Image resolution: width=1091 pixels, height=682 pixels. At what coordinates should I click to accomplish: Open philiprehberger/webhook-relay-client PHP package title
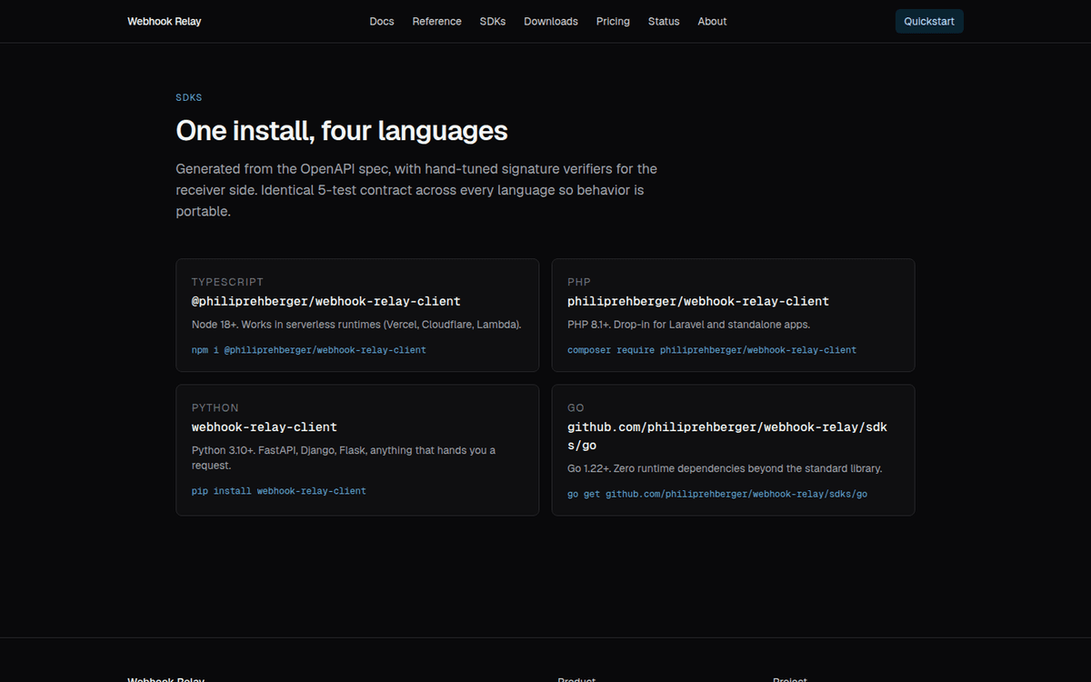click(x=698, y=301)
